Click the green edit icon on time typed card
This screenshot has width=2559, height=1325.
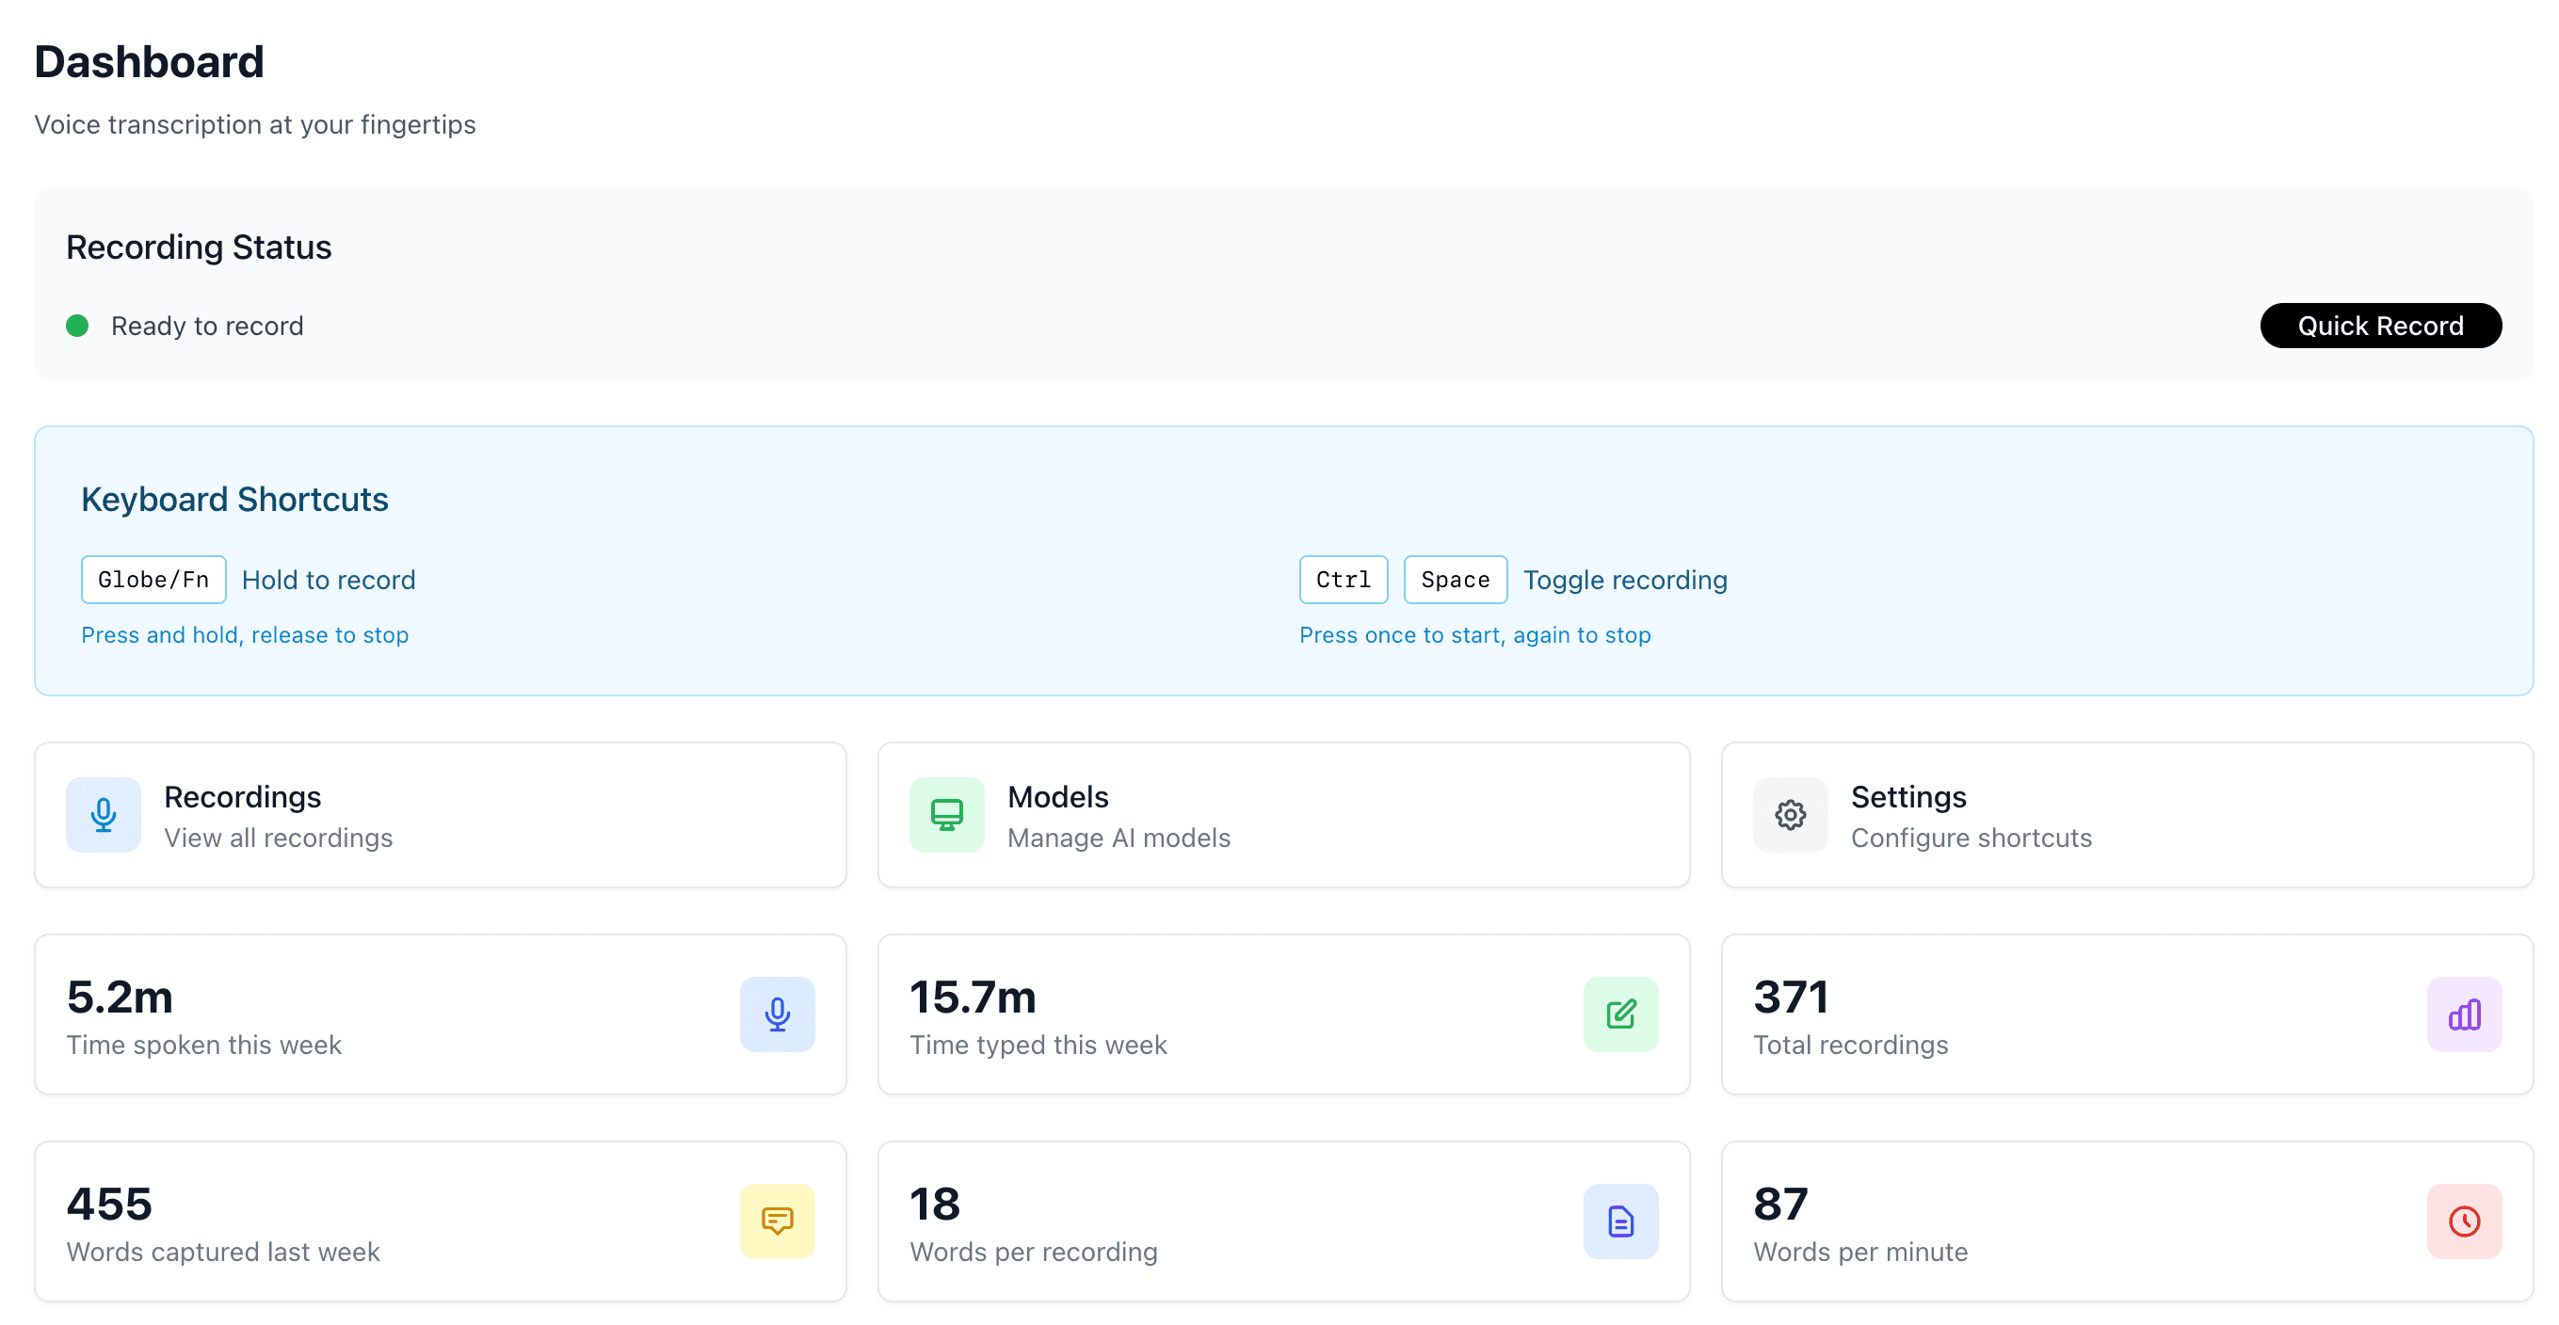[x=1620, y=1014]
